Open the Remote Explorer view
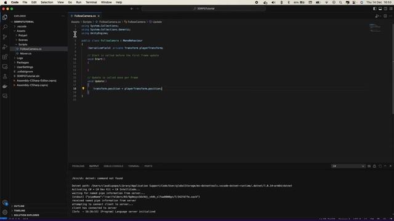394x221 pixels. click(5, 66)
